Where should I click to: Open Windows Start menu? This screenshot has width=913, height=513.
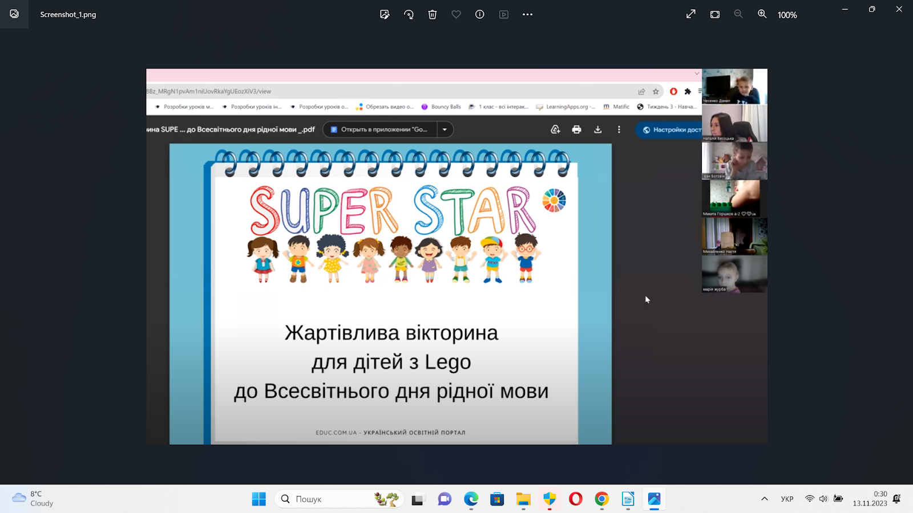click(x=259, y=499)
